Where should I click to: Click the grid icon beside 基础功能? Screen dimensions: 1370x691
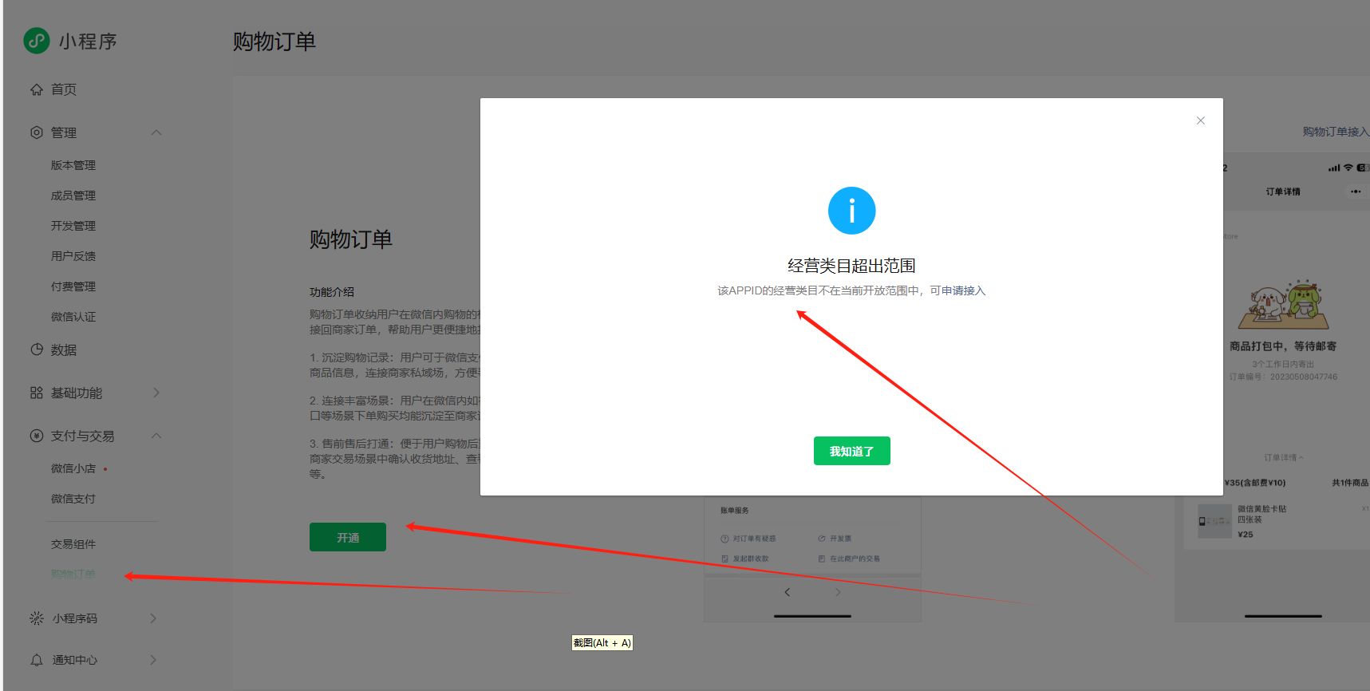37,393
